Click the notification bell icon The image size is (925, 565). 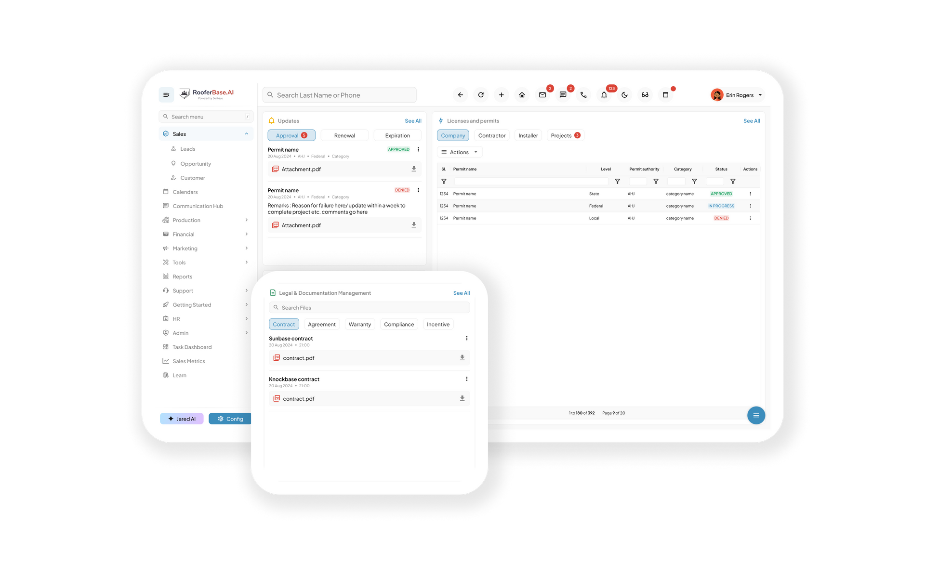[604, 94]
